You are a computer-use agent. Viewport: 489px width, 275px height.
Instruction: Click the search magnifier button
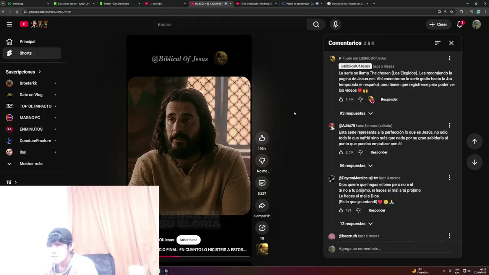click(316, 24)
